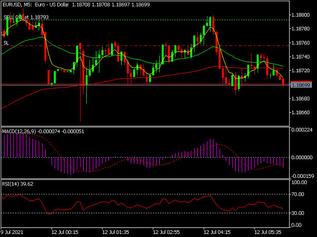Click the MACD scale value -0.000159

(303, 176)
